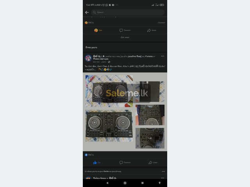This screenshot has width=250, height=187.
Task: Open the large top-left DJ controller photo
Action: (109, 91)
